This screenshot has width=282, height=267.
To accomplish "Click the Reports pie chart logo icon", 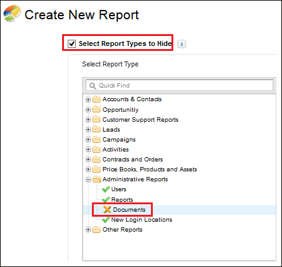I will point(12,13).
